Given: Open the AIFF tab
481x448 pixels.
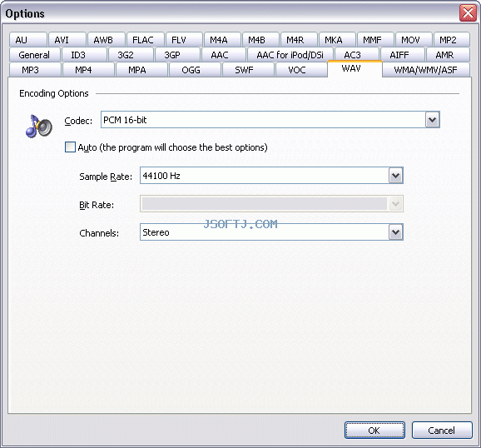Looking at the screenshot, I should pos(403,55).
